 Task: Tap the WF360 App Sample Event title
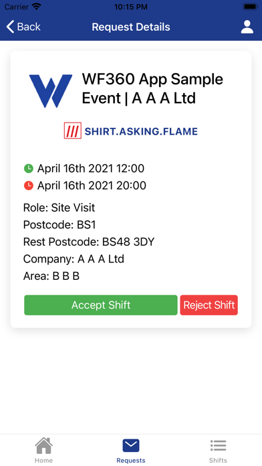[x=152, y=88]
